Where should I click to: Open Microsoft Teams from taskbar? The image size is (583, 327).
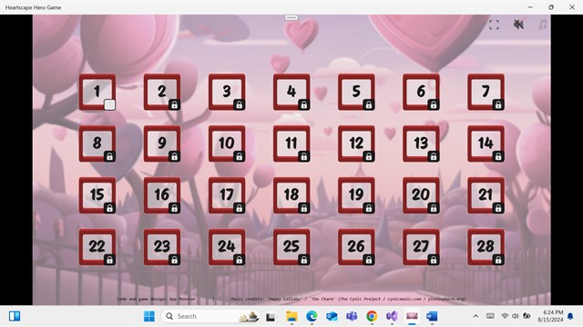click(352, 316)
